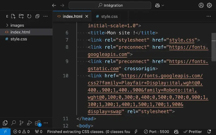Go forward with the right arrow

pyautogui.click(x=62, y=5)
